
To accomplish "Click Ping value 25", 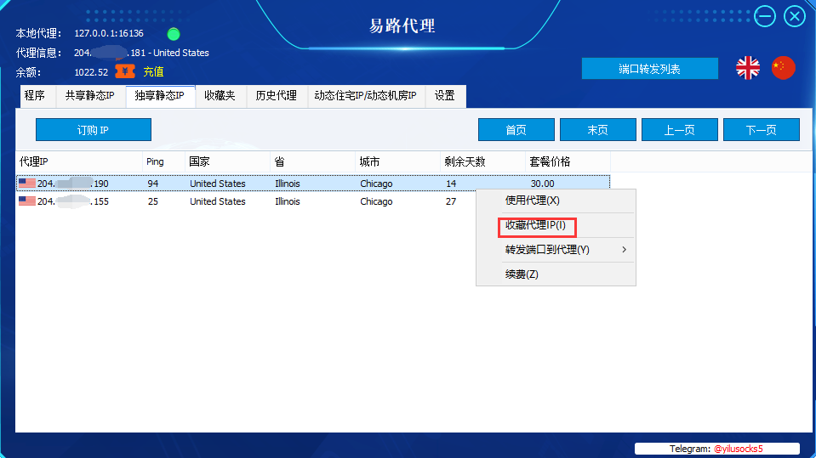I will (153, 201).
